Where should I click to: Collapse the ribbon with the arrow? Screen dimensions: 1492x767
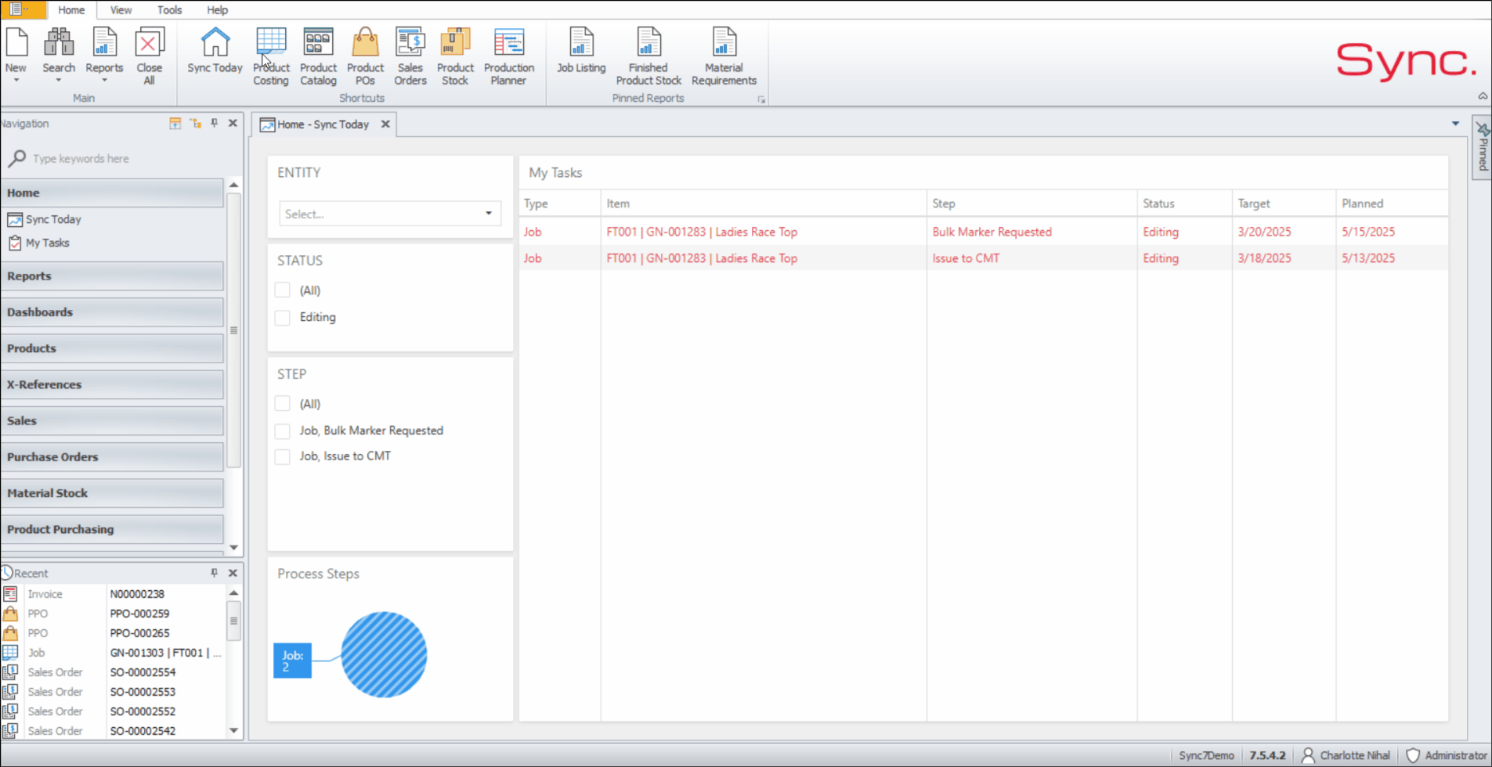coord(1483,95)
